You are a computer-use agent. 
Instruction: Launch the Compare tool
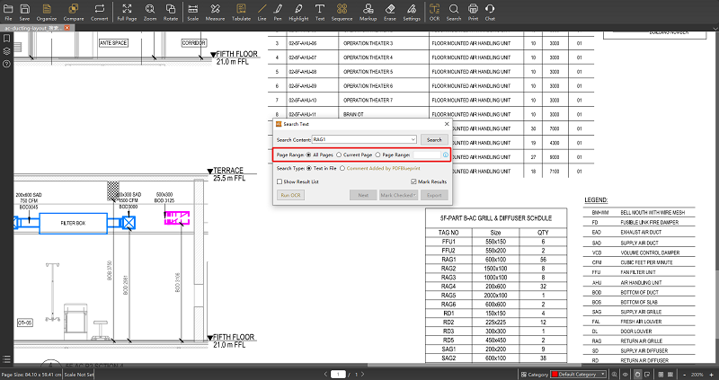74,12
